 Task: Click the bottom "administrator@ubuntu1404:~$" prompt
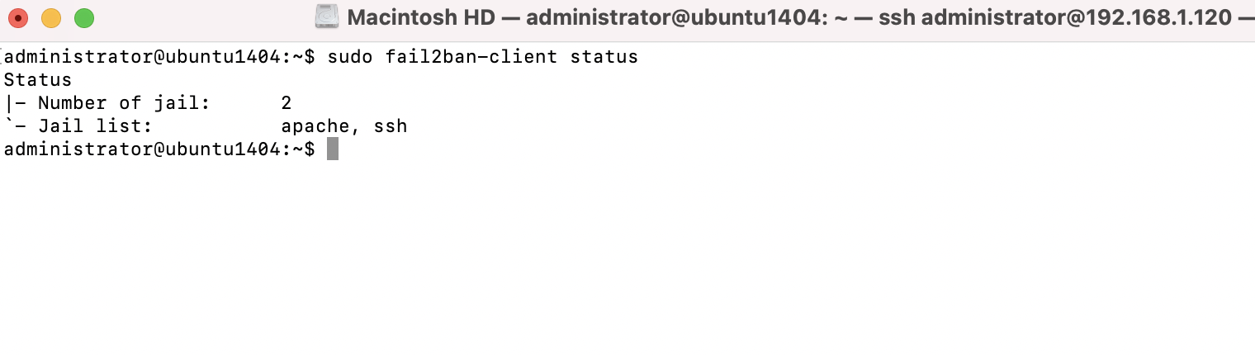point(159,149)
